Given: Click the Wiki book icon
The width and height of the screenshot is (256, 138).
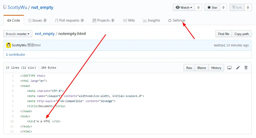Looking at the screenshot, I should [x=125, y=21].
